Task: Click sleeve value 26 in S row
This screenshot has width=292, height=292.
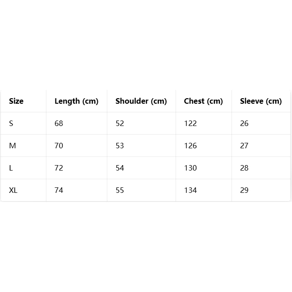Action: point(244,123)
